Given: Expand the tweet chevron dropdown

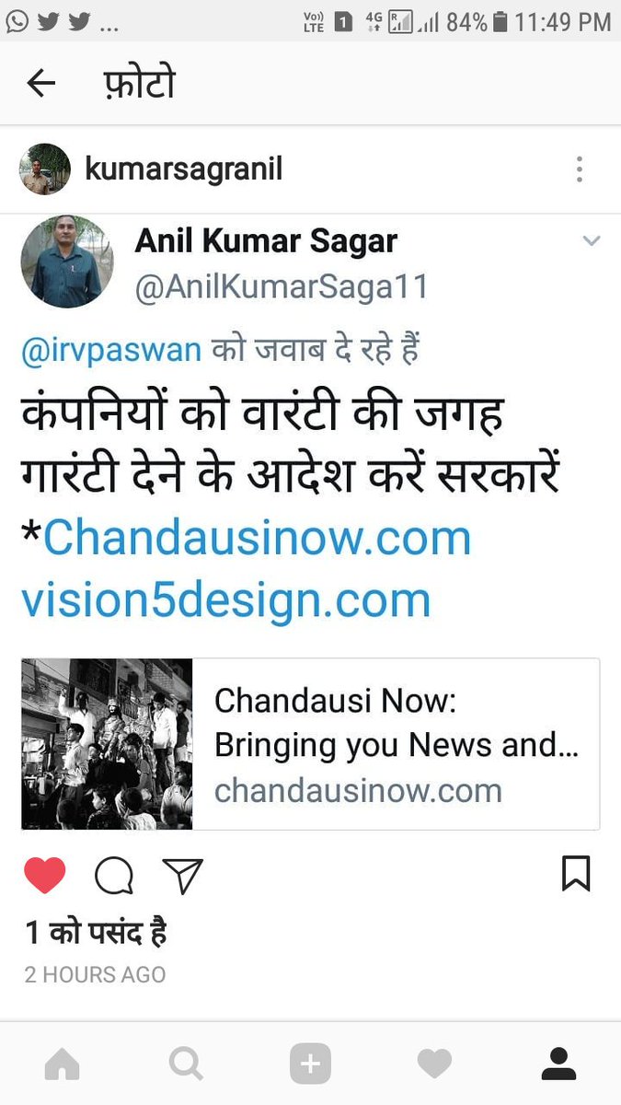Looking at the screenshot, I should pos(592,241).
